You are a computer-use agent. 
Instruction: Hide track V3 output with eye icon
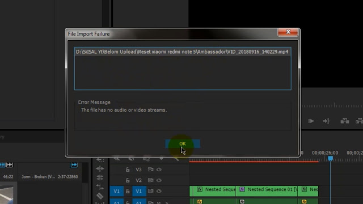coord(159,170)
